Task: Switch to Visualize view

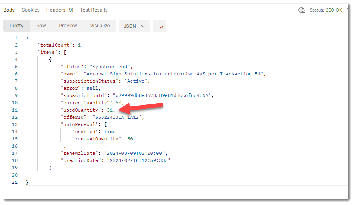Action: pos(100,26)
